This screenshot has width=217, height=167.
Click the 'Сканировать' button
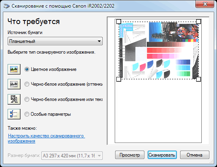(162, 155)
